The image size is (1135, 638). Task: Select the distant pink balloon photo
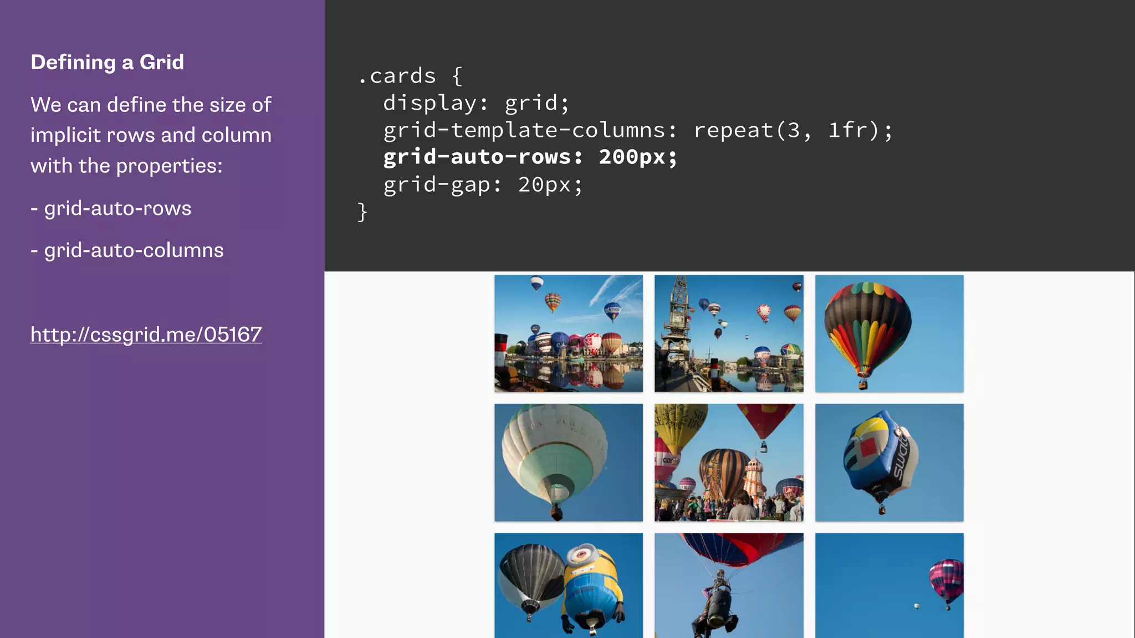889,585
